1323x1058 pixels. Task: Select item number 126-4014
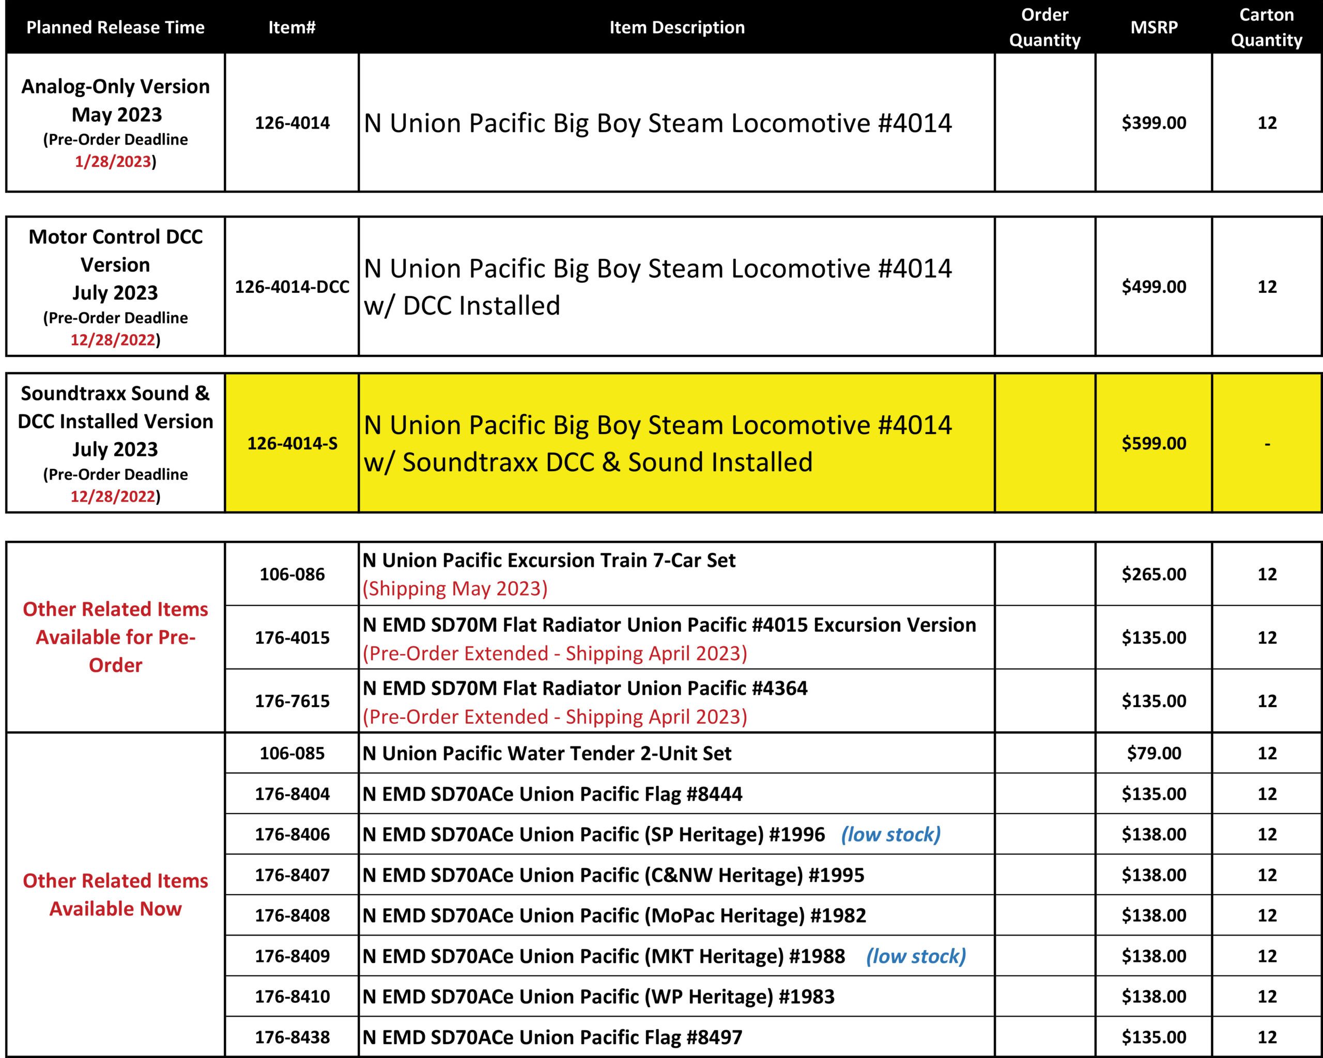292,122
